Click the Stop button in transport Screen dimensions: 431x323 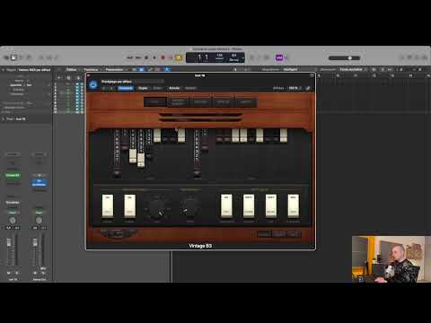[146, 57]
